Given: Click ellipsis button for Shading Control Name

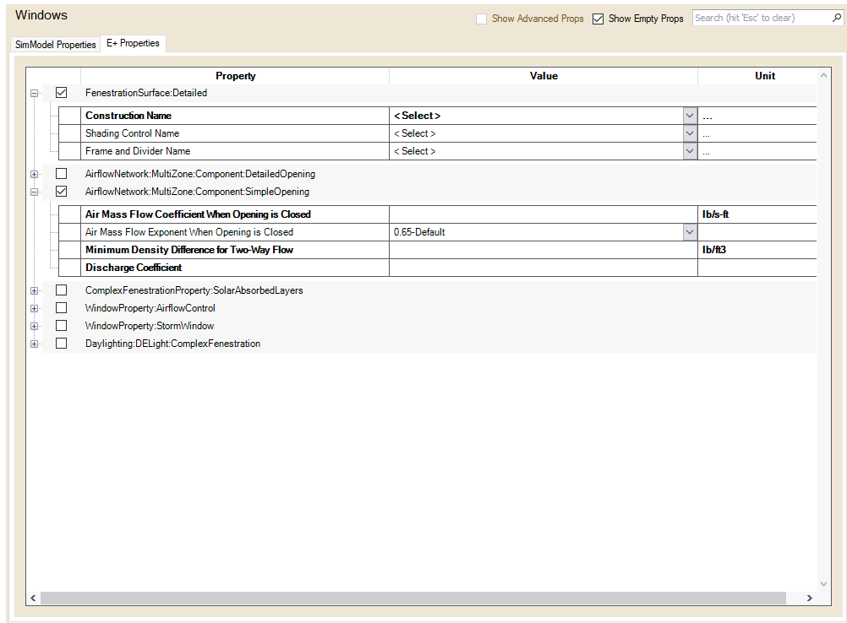Looking at the screenshot, I should pos(707,133).
